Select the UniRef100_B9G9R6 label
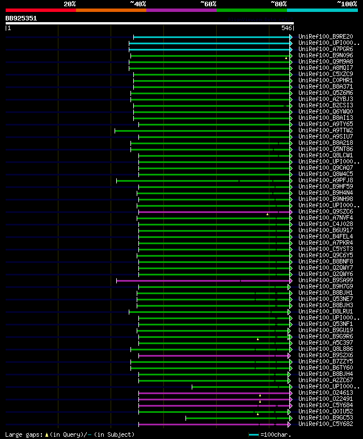This screenshot has height=439, width=363. point(326,337)
